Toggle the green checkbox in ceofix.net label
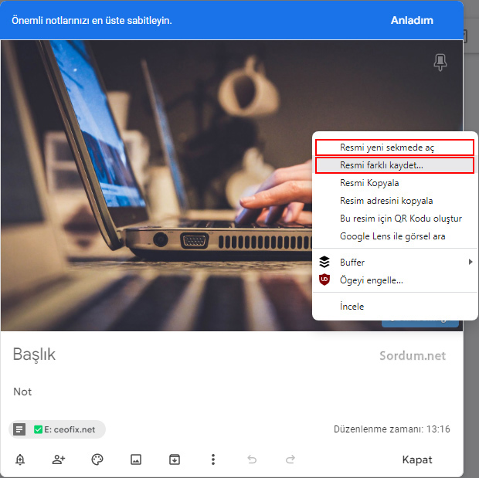The width and height of the screenshot is (479, 478). (x=38, y=429)
